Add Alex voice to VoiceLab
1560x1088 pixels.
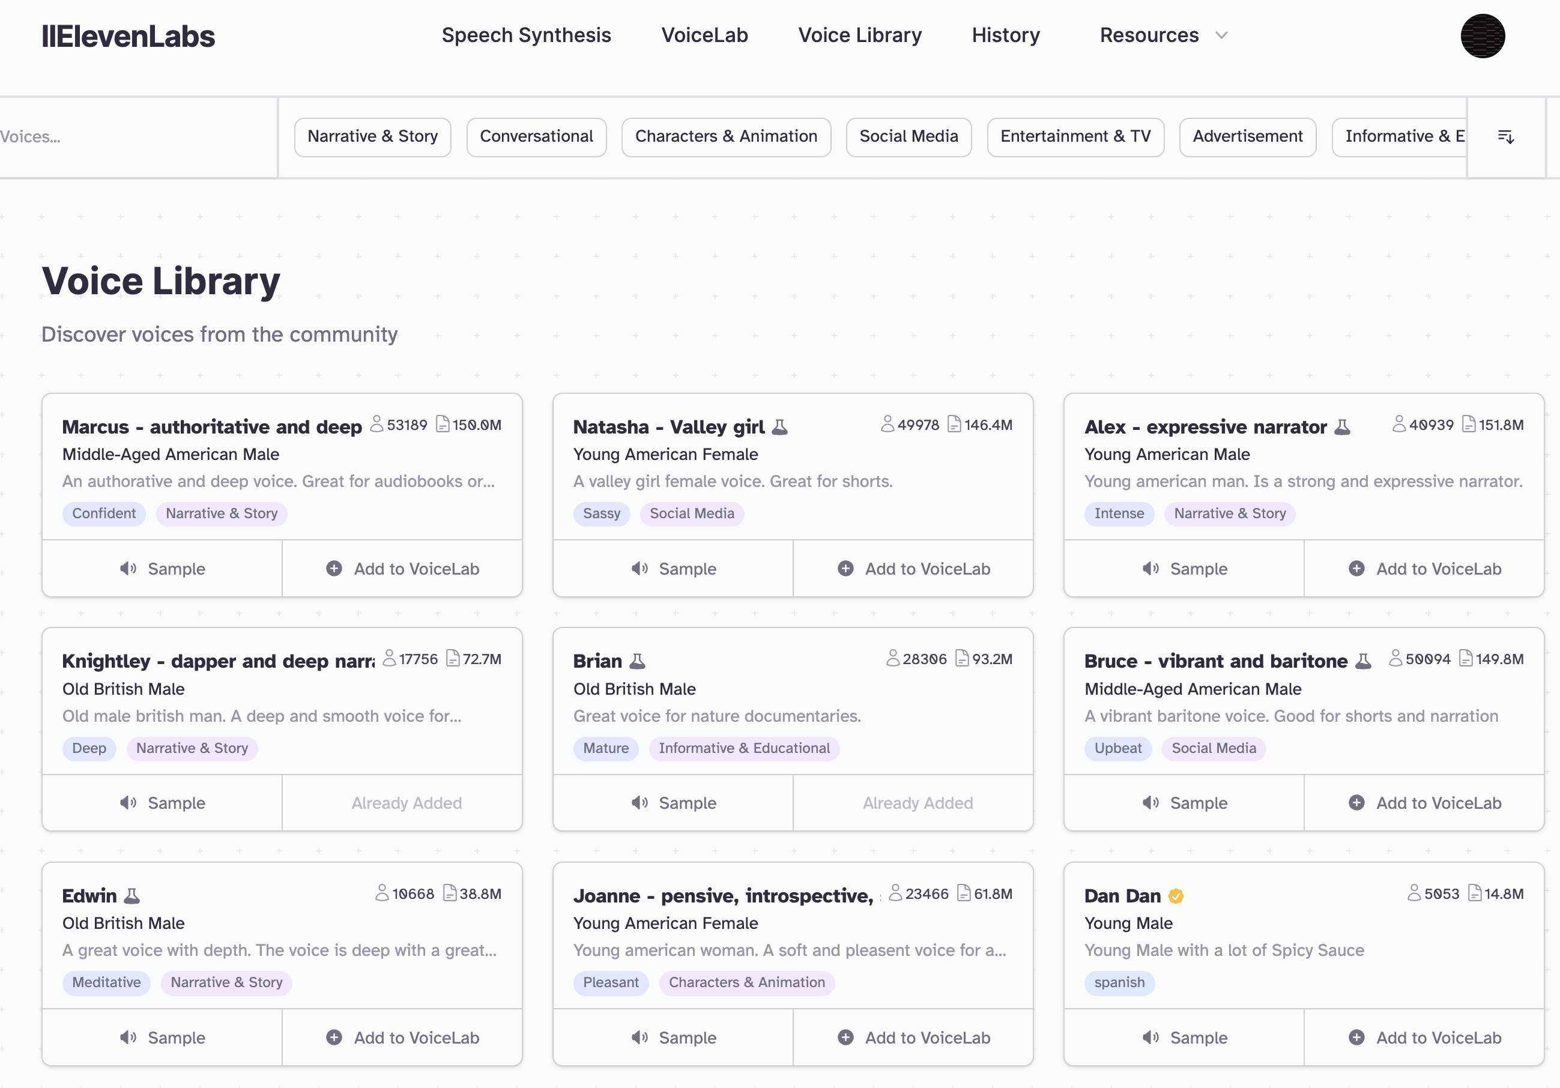[1424, 569]
